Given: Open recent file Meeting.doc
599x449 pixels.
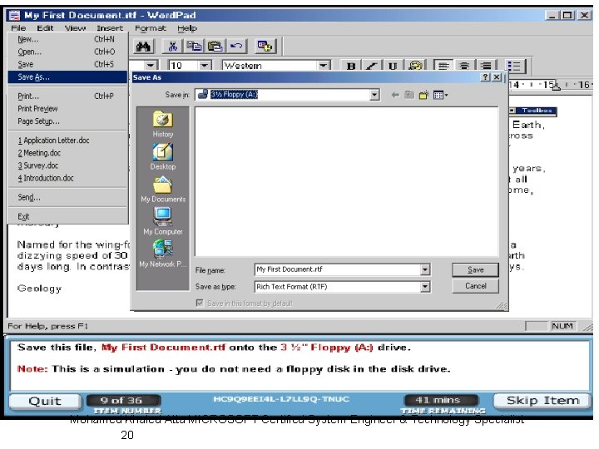Looking at the screenshot, I should point(67,153).
